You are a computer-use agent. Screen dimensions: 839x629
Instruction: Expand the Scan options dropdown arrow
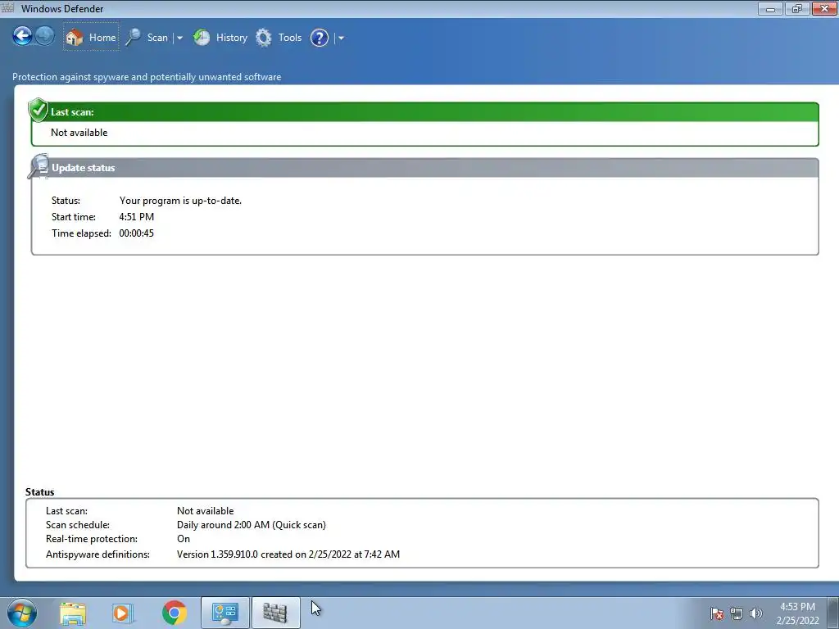pos(179,38)
